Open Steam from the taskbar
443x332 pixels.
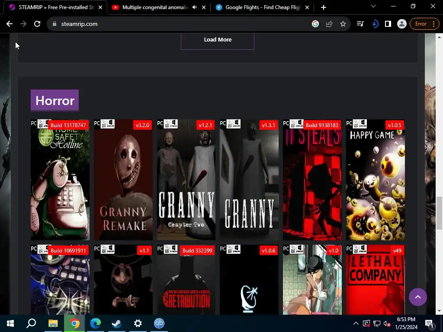(116, 323)
